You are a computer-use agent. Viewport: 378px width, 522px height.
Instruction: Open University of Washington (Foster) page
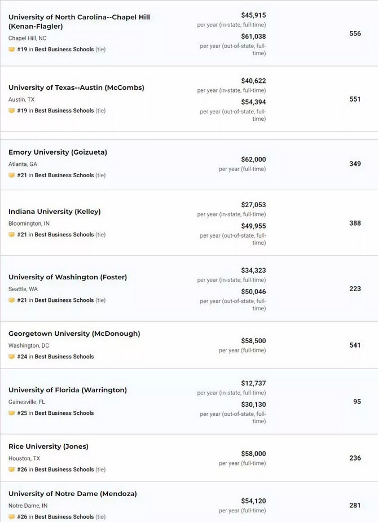point(68,277)
